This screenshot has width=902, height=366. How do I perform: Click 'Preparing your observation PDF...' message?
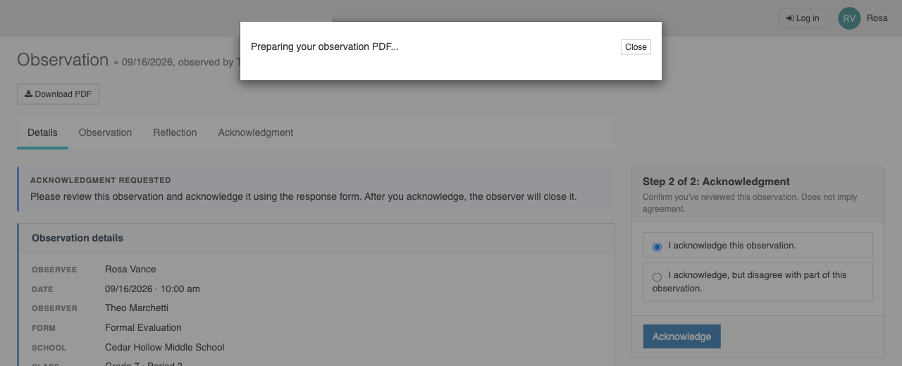(x=325, y=47)
